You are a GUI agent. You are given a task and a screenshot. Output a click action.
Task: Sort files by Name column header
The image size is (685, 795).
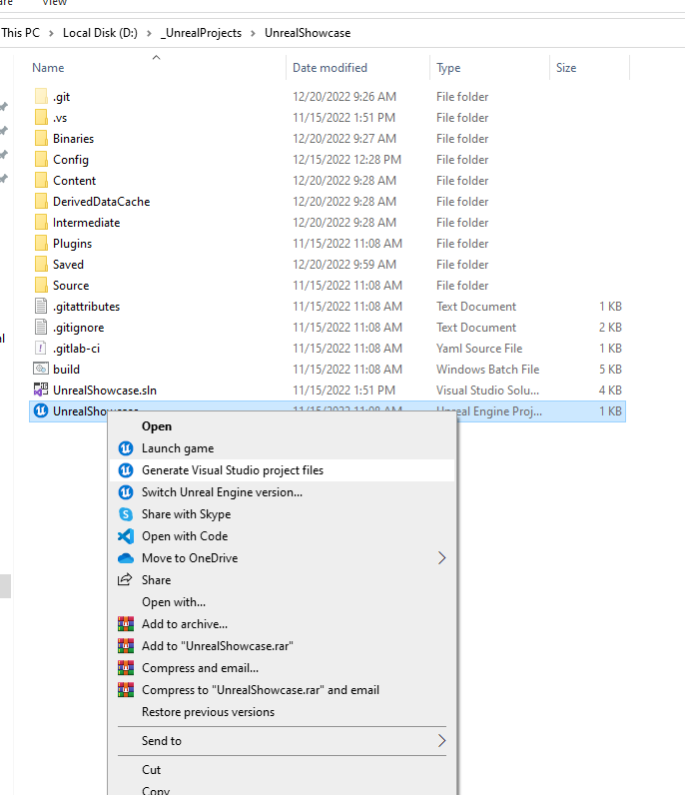[x=48, y=68]
